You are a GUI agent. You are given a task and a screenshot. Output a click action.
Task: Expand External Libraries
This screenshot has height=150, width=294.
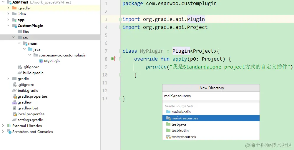click(3, 126)
